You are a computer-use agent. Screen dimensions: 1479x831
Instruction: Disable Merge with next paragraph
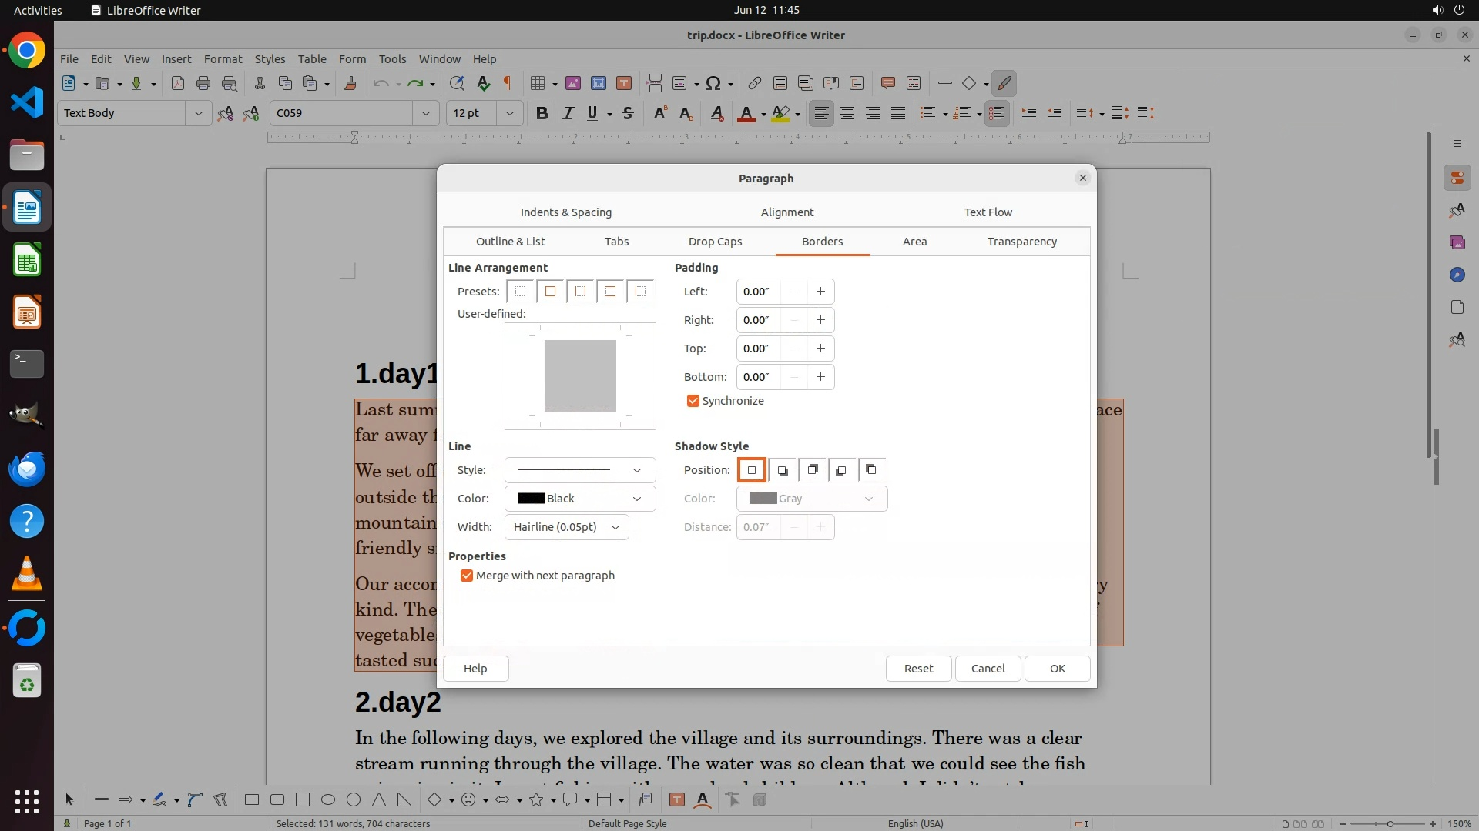[467, 576]
